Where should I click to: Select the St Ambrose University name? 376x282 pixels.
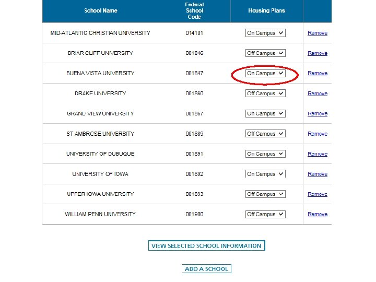tap(100, 134)
